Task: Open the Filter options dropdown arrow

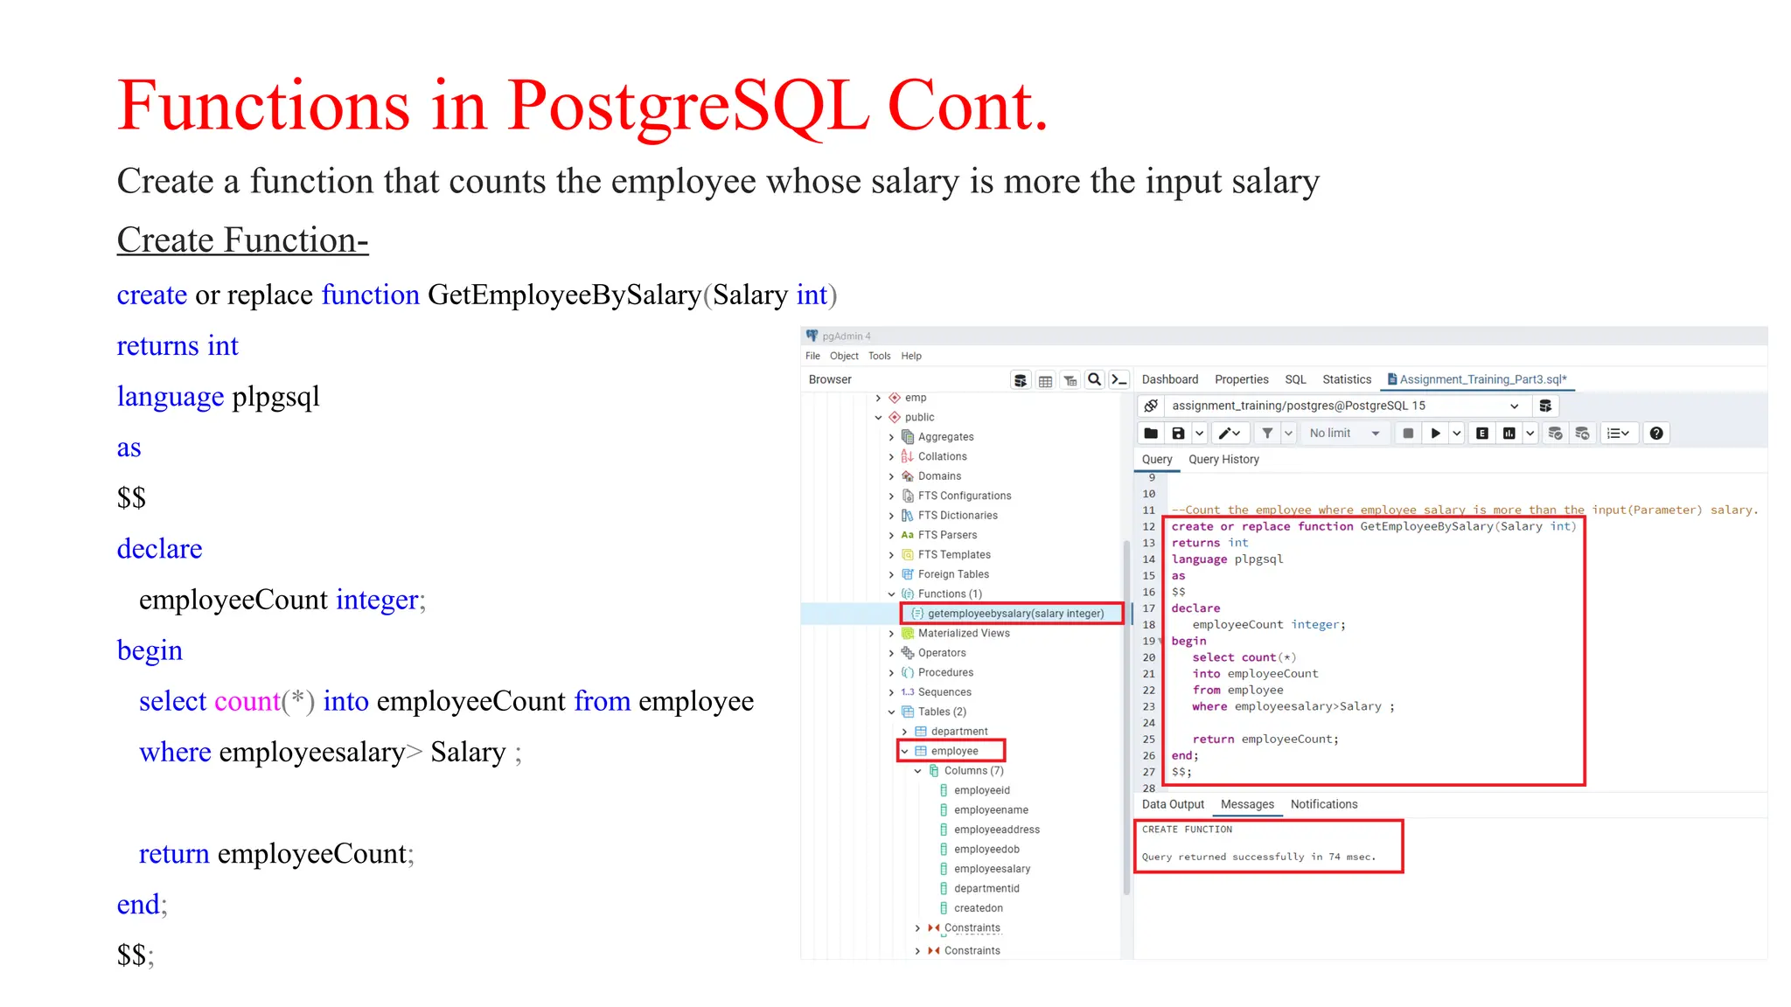Action: [1288, 434]
